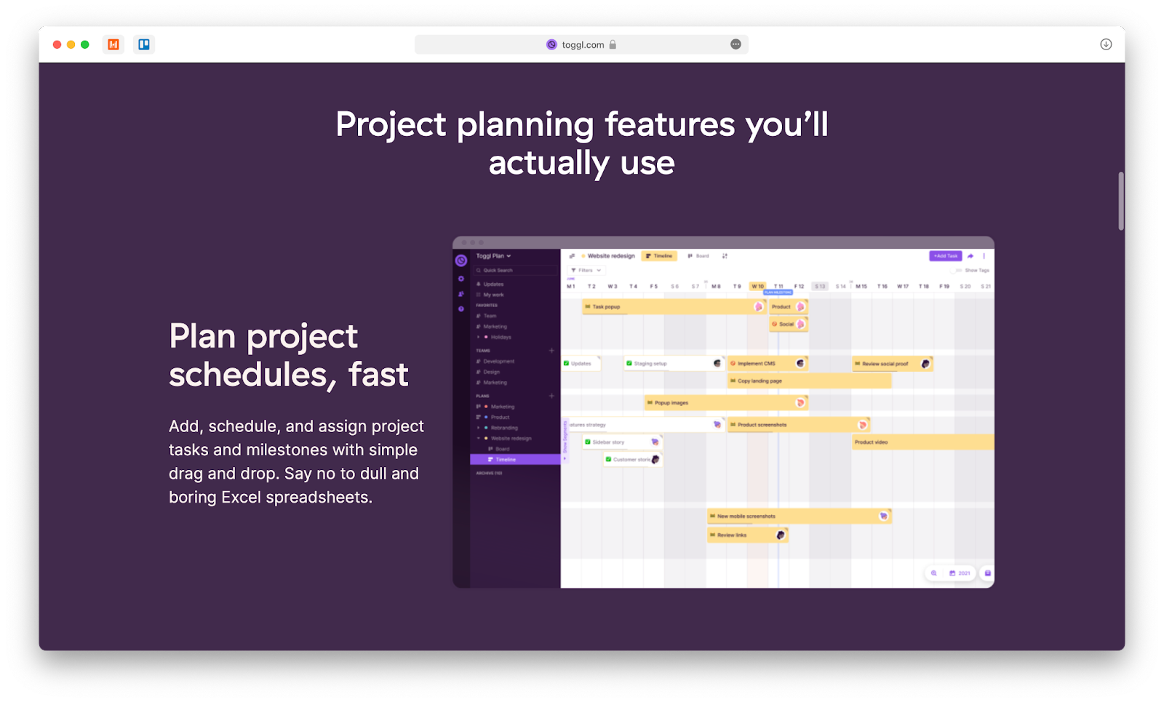Toggle sidebar collapse icon left of Website redesign
Screen dimensions: 1164x702
coord(572,256)
